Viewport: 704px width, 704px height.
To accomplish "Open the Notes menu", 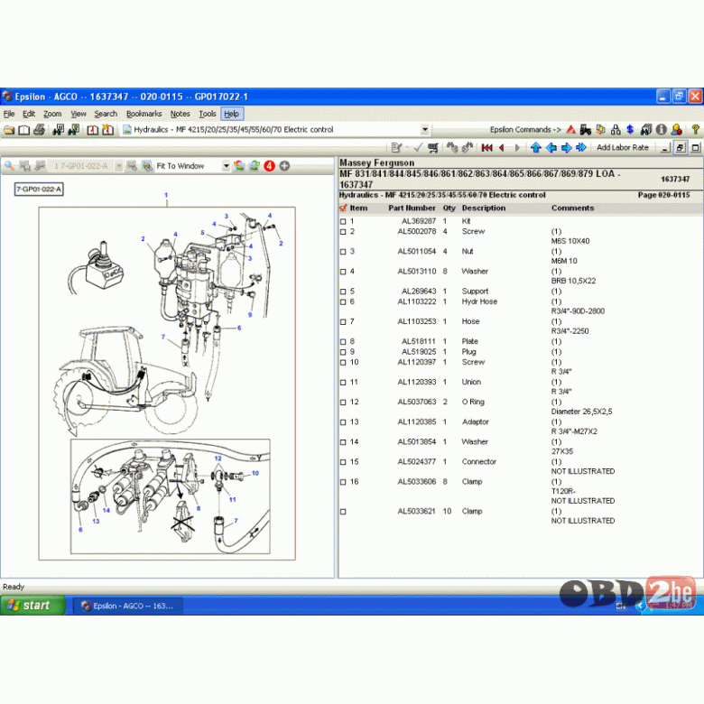I will pos(180,114).
